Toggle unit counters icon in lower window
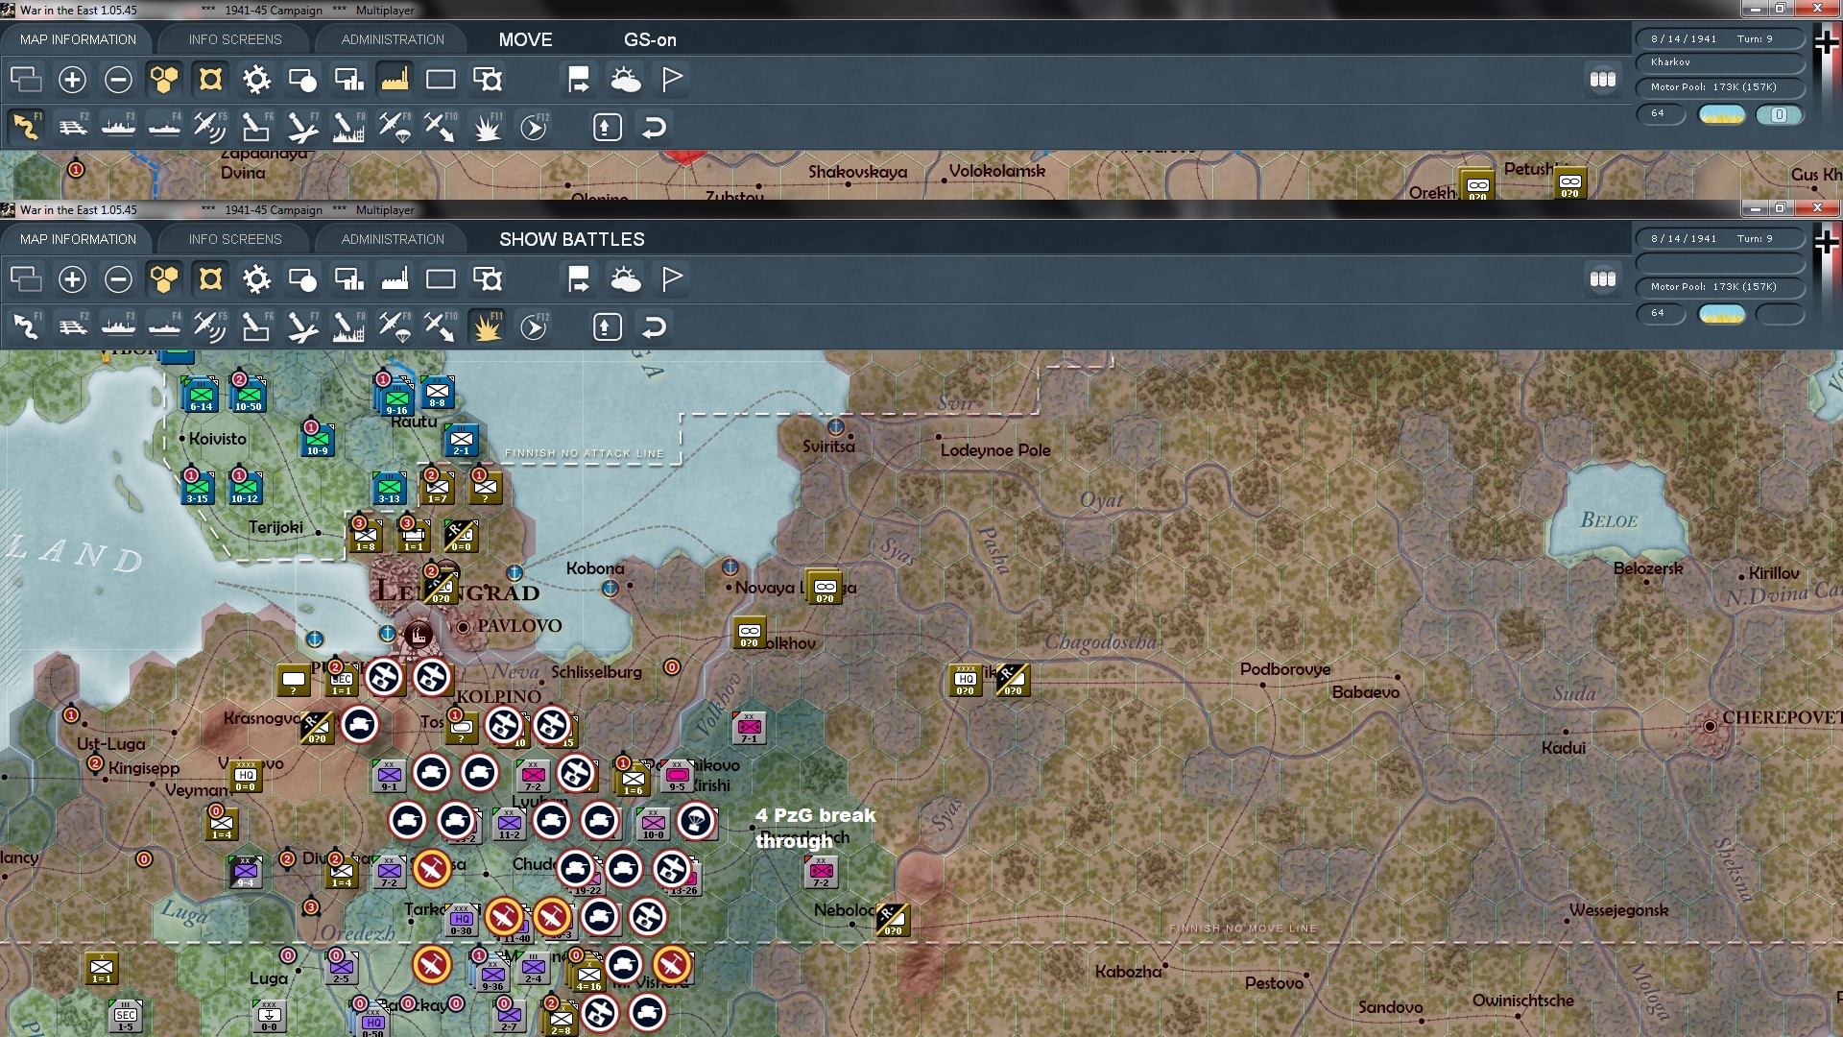The image size is (1843, 1037). (210, 279)
